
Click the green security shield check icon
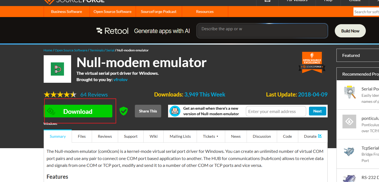tap(124, 111)
